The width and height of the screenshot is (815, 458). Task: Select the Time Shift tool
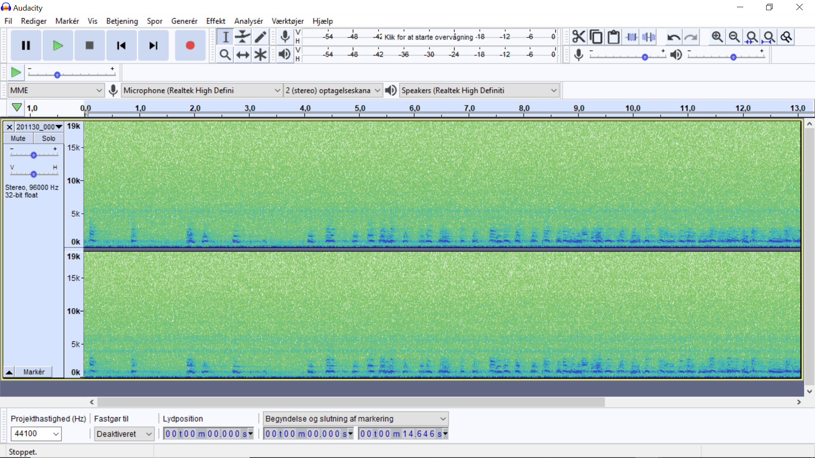(x=243, y=55)
